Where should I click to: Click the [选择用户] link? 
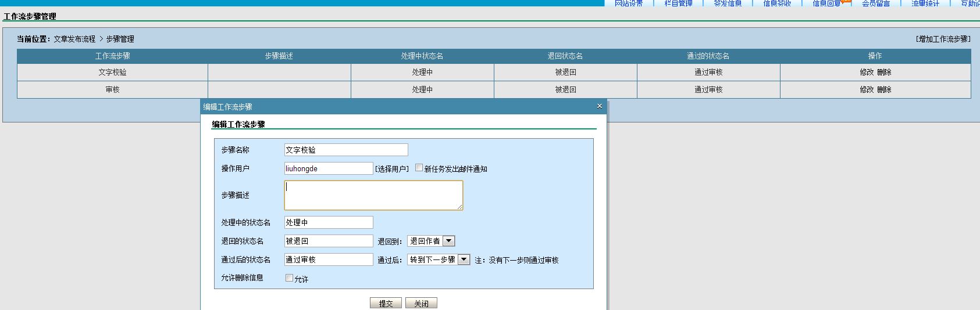pos(392,169)
